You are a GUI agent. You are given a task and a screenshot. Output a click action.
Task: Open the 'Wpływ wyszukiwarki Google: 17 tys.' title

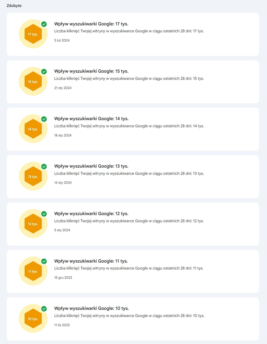click(91, 24)
